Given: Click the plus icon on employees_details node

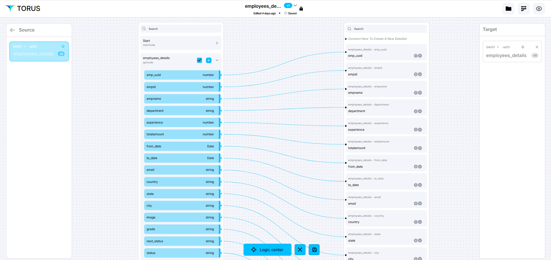Looking at the screenshot, I should click(x=209, y=60).
